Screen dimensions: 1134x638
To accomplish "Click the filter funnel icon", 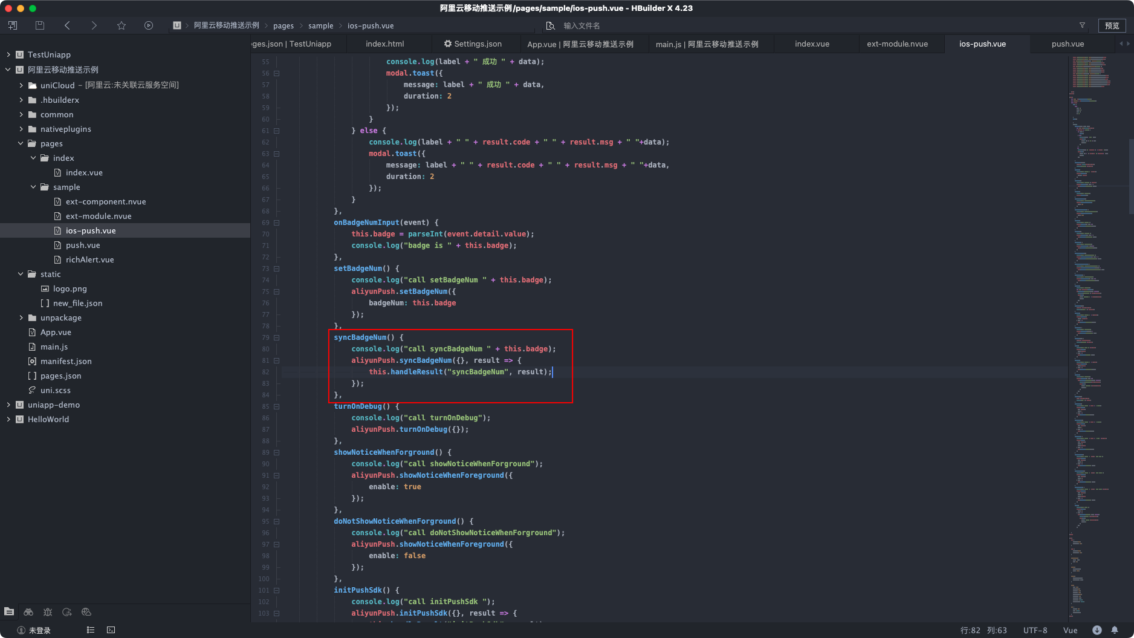I will point(1082,25).
